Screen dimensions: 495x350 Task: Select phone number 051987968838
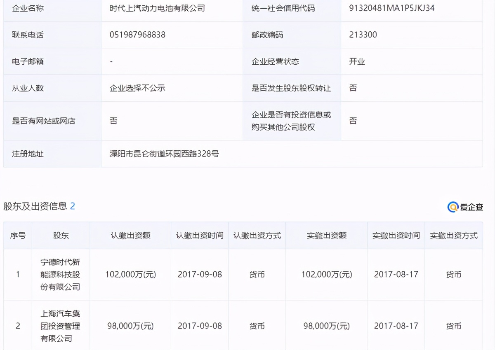[137, 35]
